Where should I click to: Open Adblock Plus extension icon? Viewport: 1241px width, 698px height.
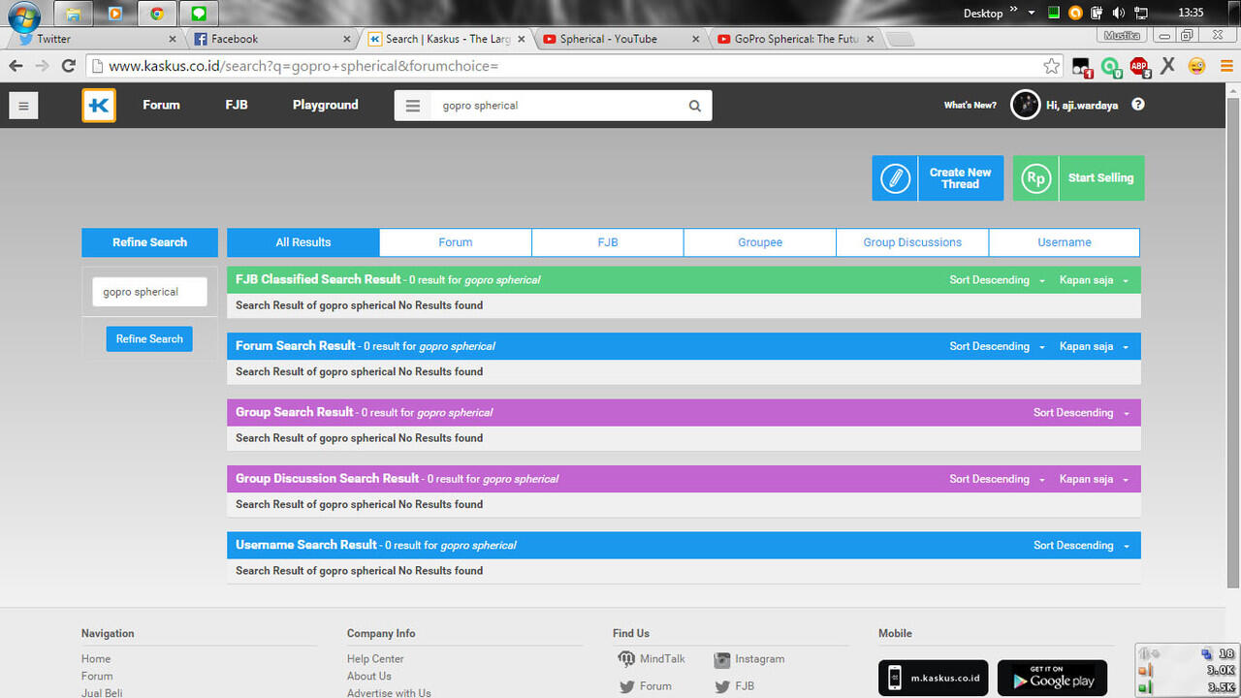click(1139, 66)
